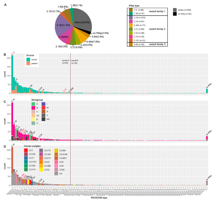214x201 pixels.
Task: Click the green serogroup A swatch
Action: coord(33,104)
